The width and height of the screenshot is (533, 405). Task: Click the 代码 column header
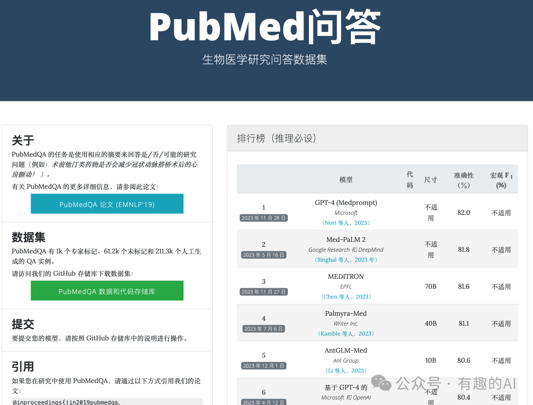click(x=410, y=179)
